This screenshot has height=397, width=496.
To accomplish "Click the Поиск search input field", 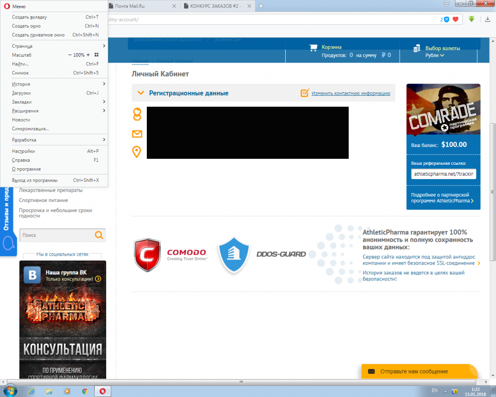I will [57, 235].
